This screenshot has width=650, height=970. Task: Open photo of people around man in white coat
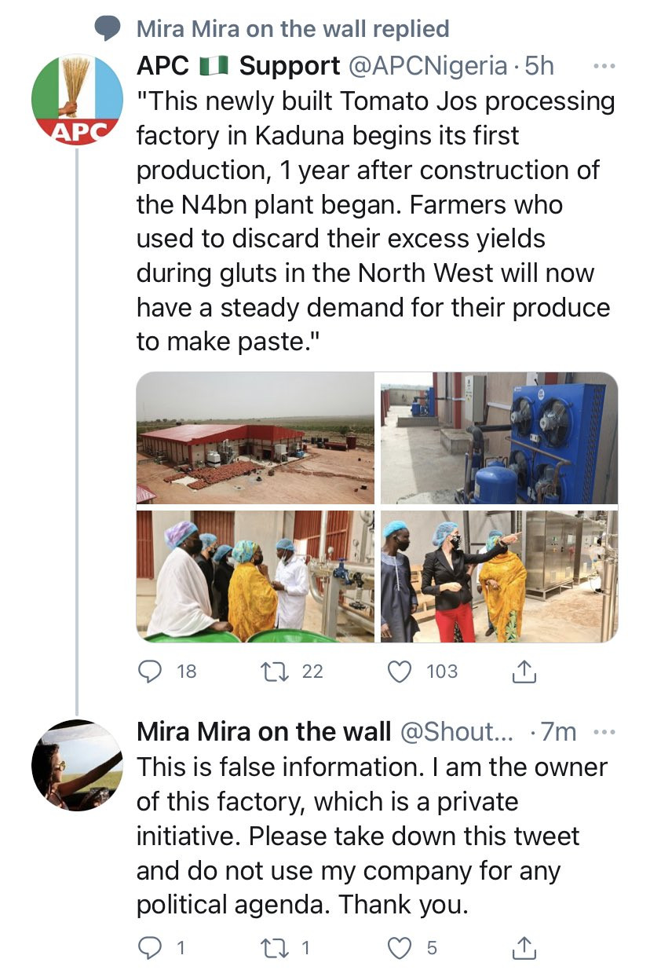pos(255,576)
